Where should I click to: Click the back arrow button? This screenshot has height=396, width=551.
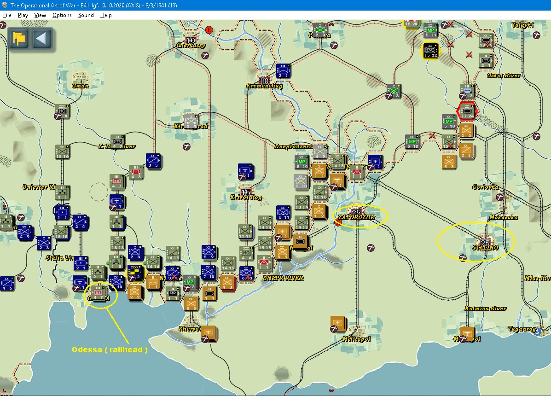point(42,38)
